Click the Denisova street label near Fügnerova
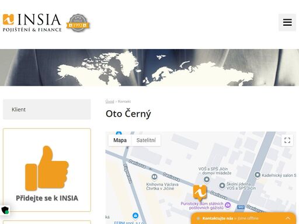The height and width of the screenshot is (224, 299). point(137,164)
